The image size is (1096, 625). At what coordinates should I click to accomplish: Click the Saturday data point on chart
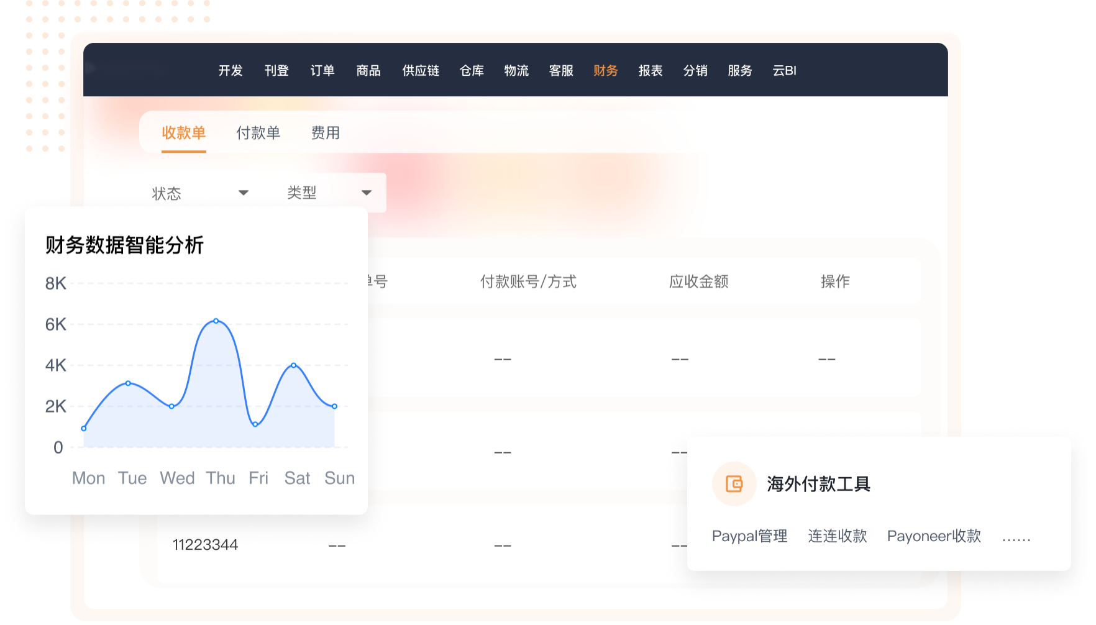click(293, 365)
